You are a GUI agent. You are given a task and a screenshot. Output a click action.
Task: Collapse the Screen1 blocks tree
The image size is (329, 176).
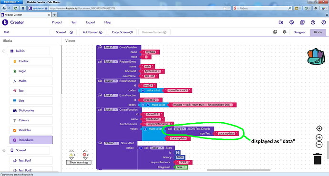pyautogui.click(x=4, y=150)
